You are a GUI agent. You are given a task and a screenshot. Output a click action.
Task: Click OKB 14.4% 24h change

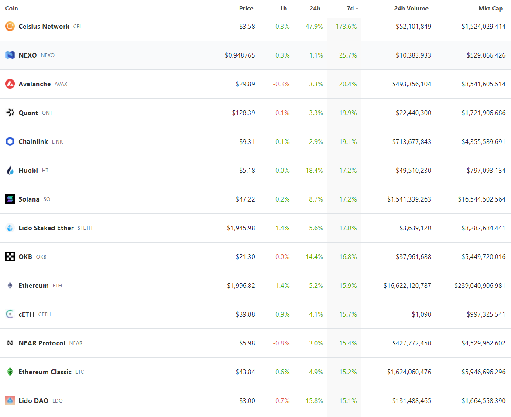(314, 257)
